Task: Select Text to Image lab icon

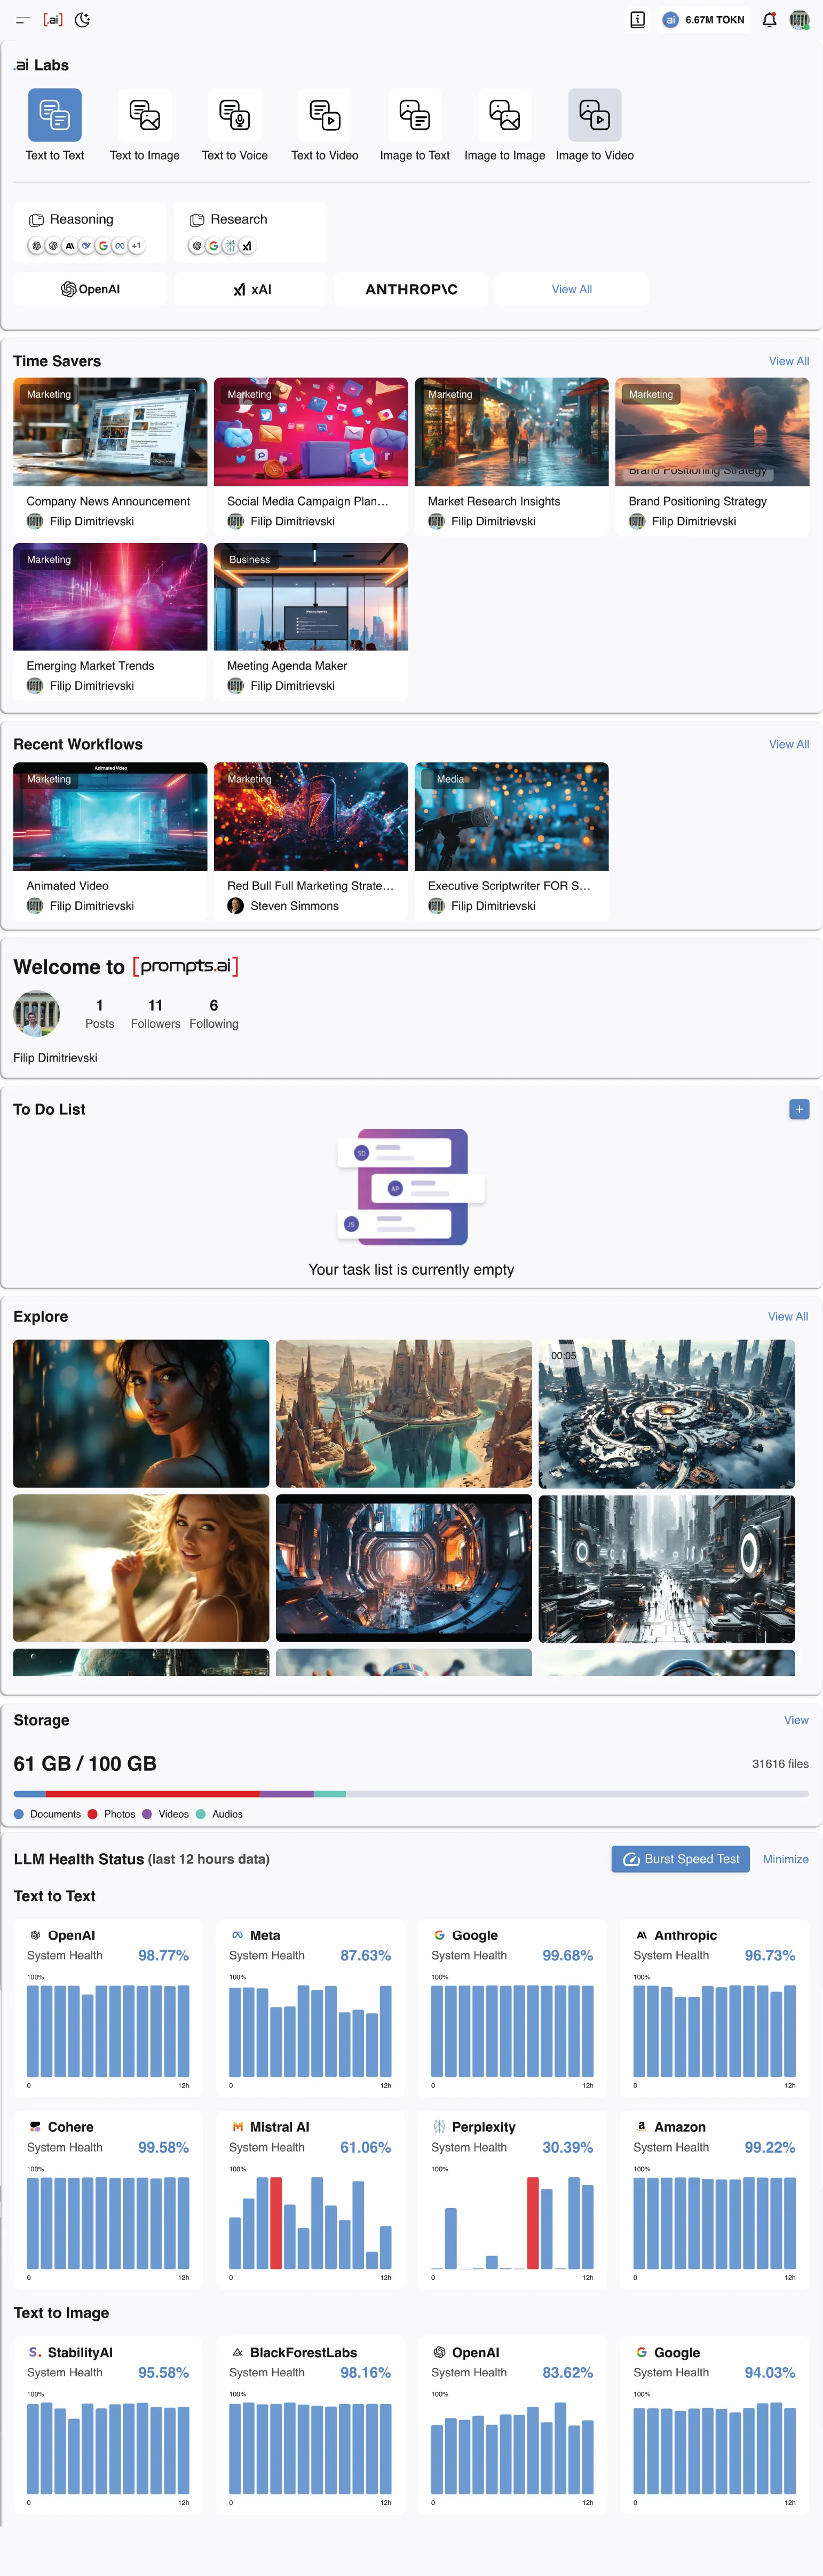Action: tap(145, 115)
